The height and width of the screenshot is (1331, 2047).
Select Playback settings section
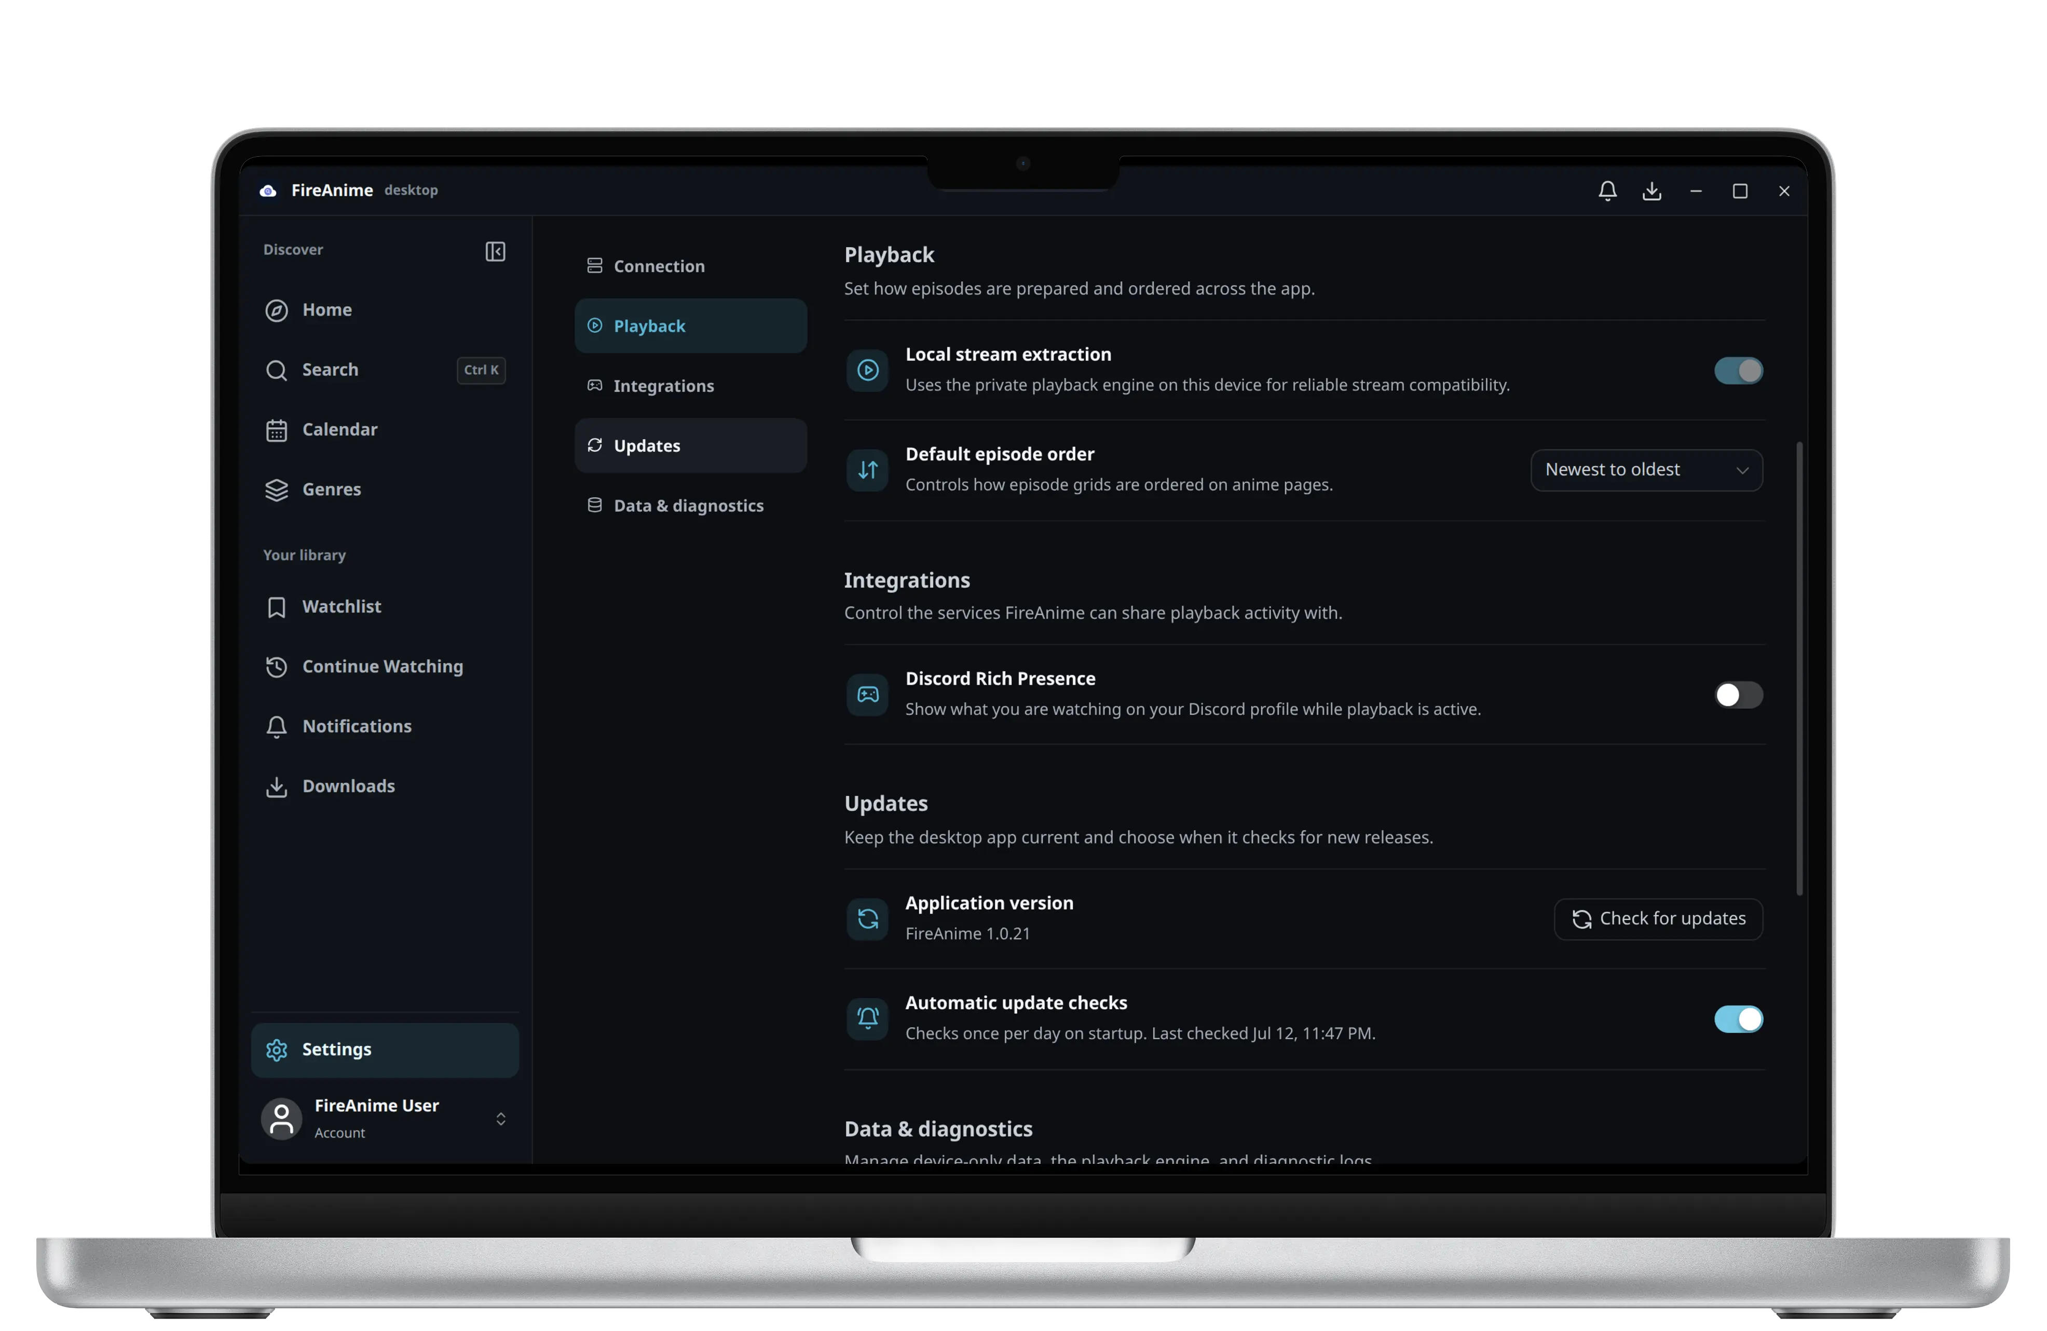[x=691, y=325]
